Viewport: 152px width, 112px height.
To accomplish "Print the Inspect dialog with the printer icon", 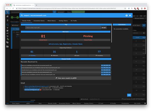I will point(126,15).
